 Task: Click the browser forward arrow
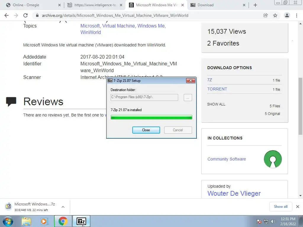point(16,15)
